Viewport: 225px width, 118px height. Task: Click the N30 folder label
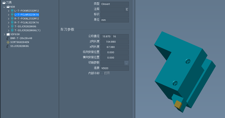pyautogui.click(x=12, y=7)
